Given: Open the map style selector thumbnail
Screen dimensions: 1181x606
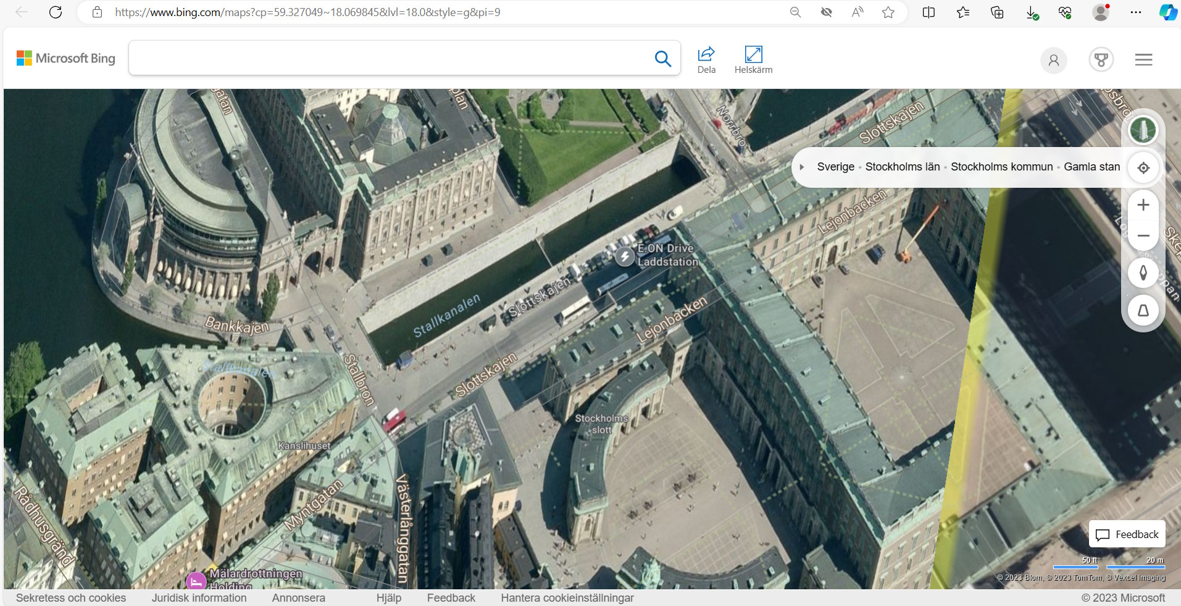Looking at the screenshot, I should tap(1142, 130).
